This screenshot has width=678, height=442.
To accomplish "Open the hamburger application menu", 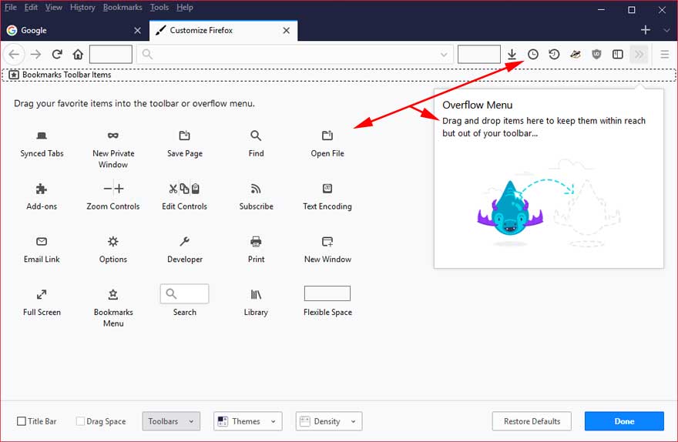I will pos(665,55).
